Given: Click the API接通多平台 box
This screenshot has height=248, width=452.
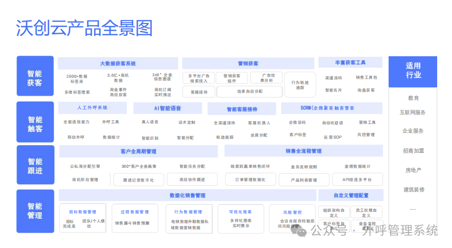Looking at the screenshot, I should coord(357,179).
